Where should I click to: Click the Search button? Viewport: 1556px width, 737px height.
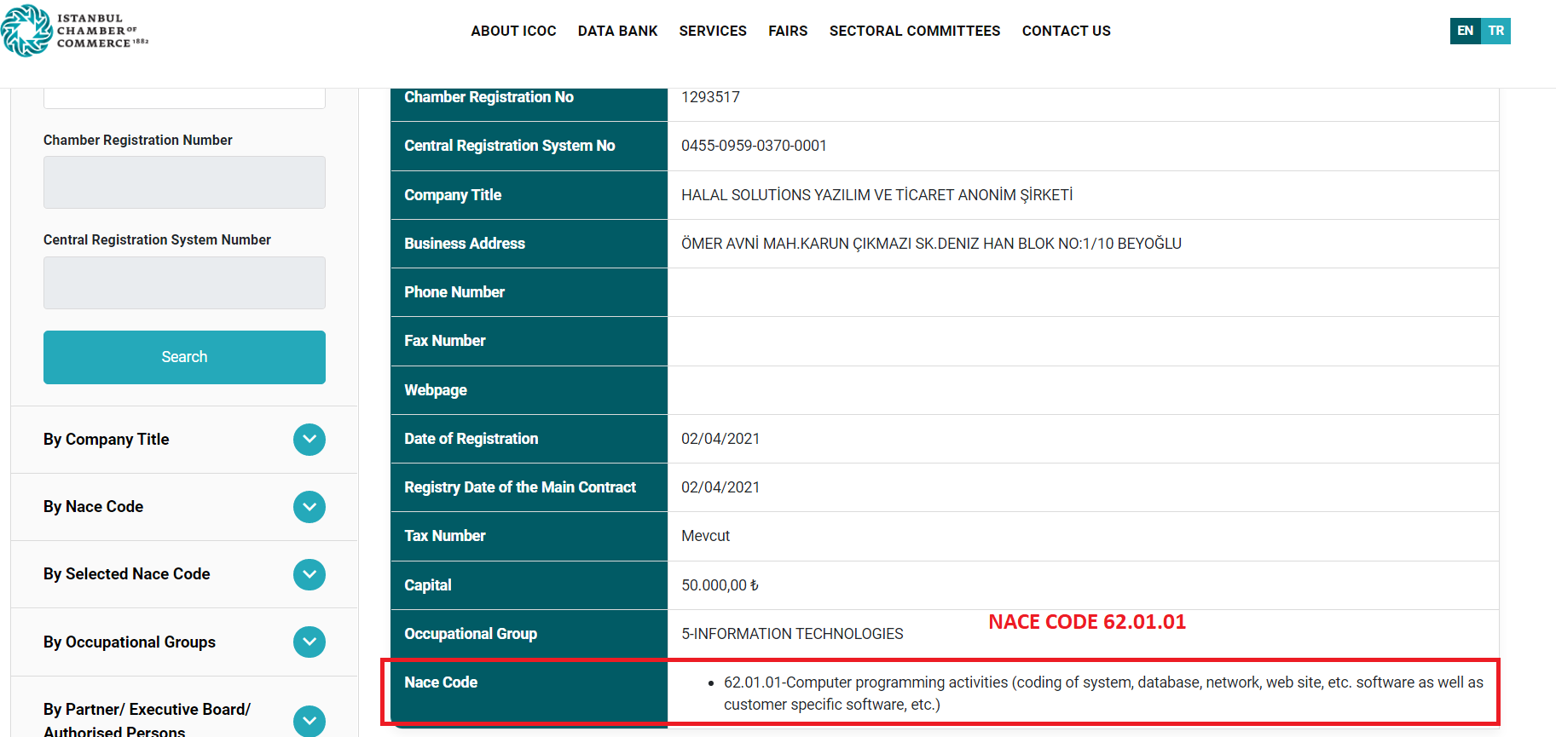click(x=184, y=357)
